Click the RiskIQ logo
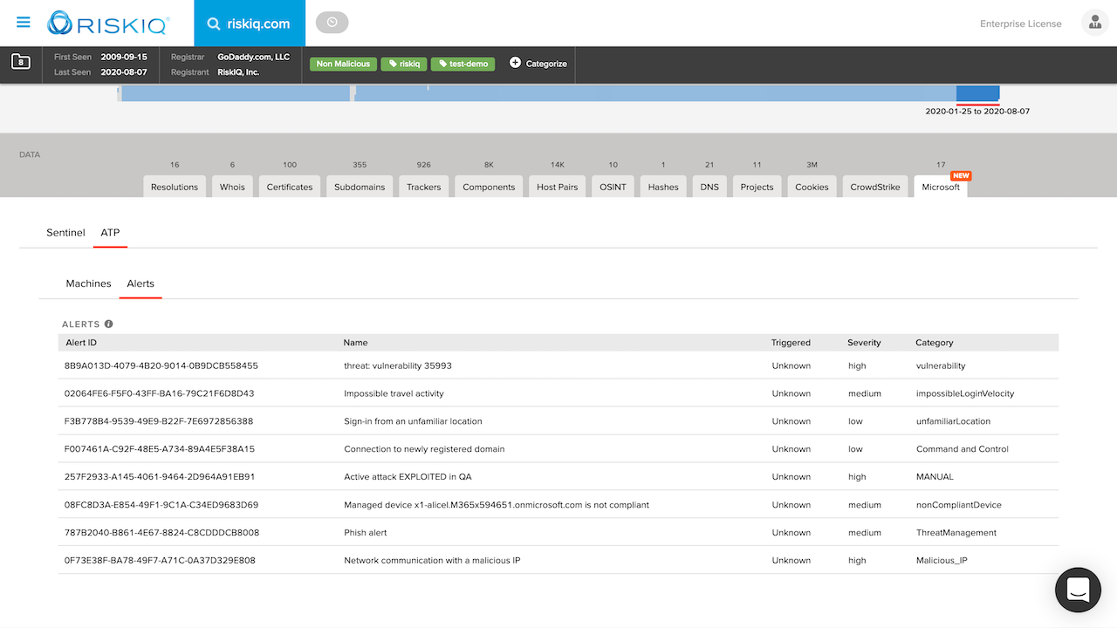The image size is (1117, 628). click(109, 23)
